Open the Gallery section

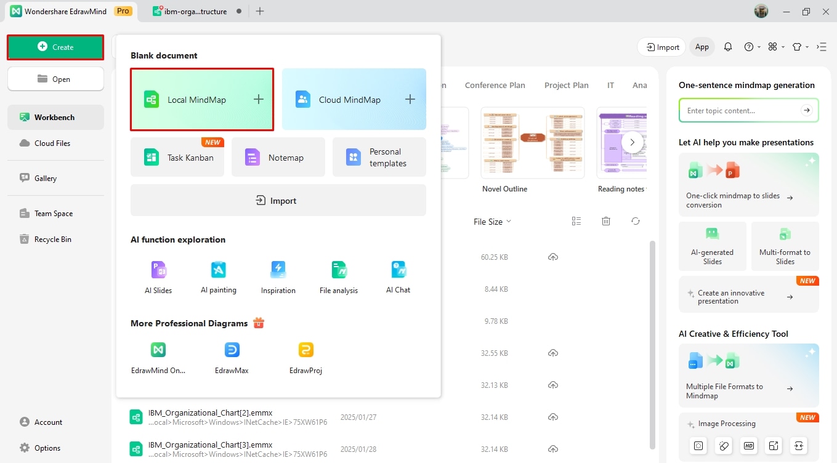point(55,178)
